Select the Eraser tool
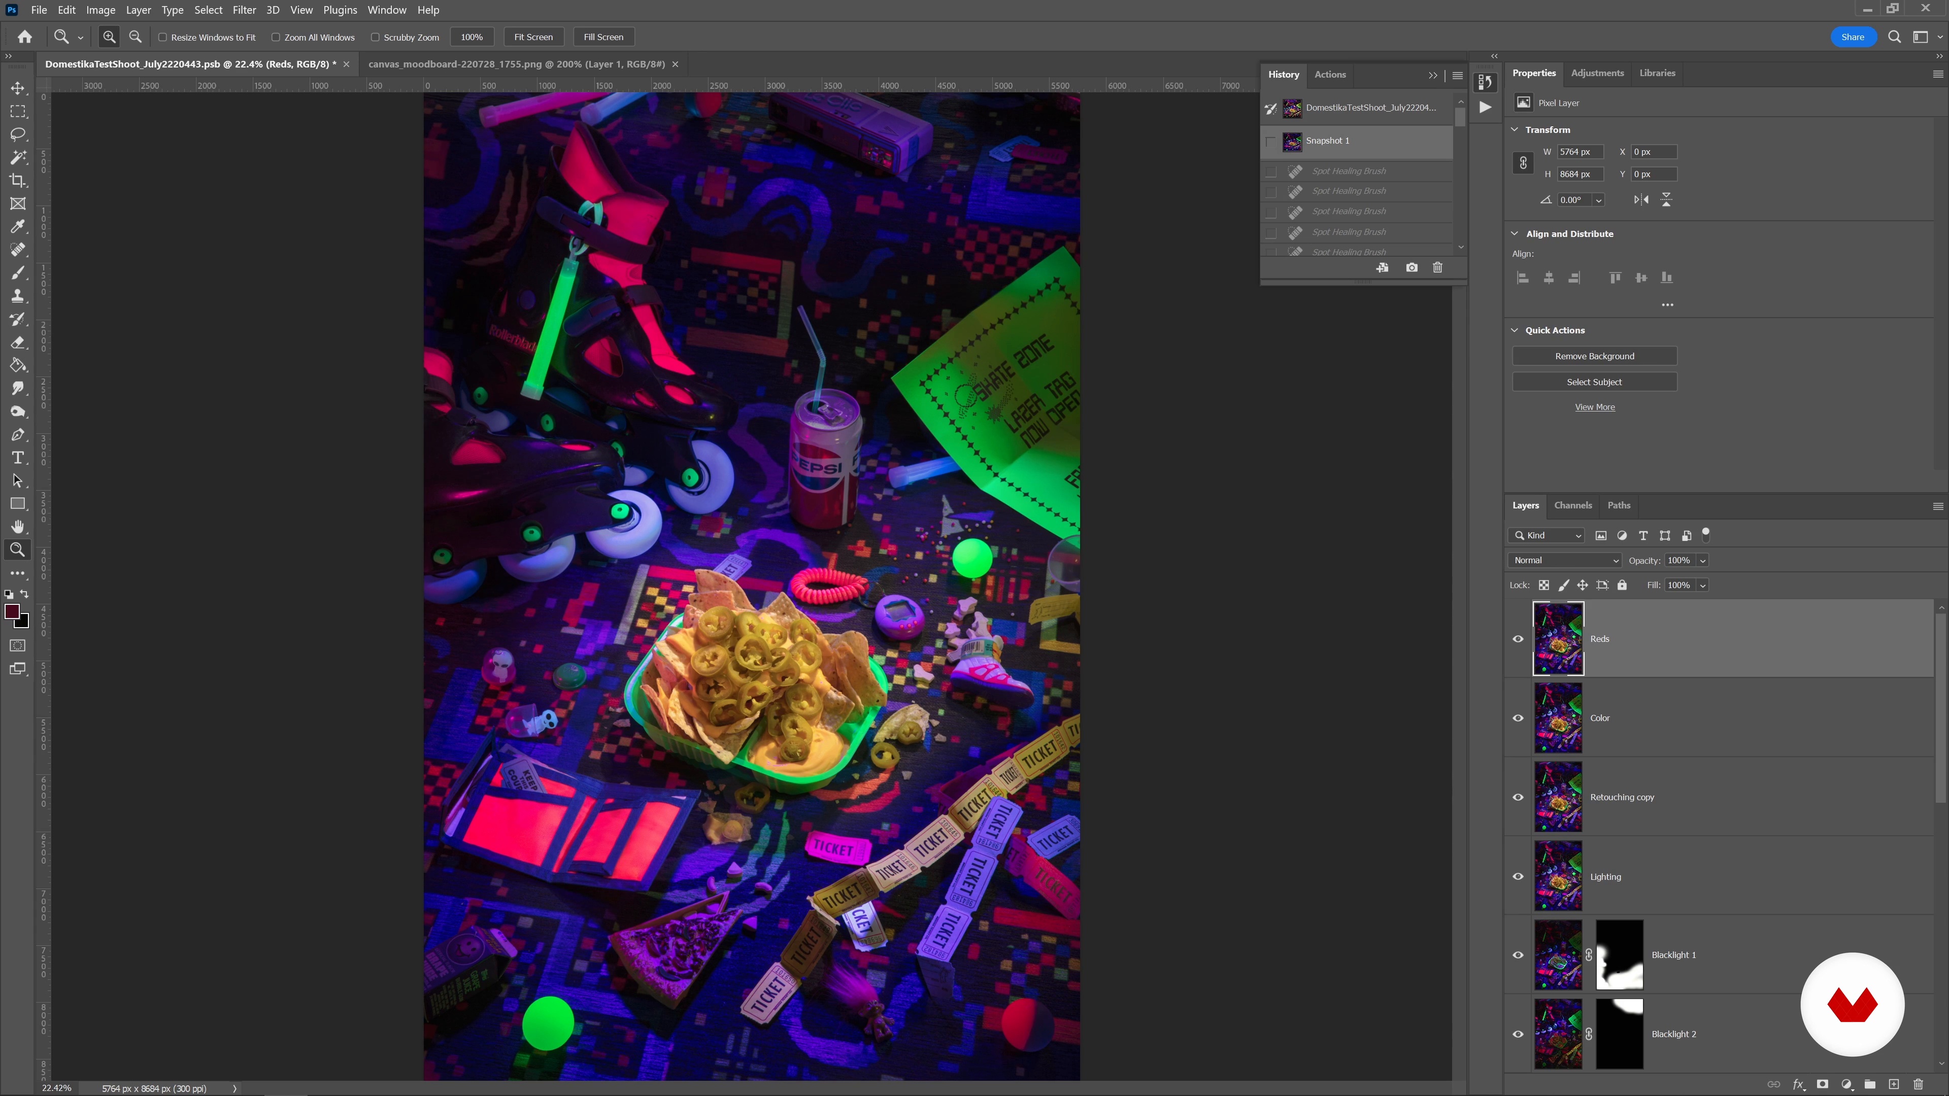The image size is (1949, 1096). [x=17, y=342]
